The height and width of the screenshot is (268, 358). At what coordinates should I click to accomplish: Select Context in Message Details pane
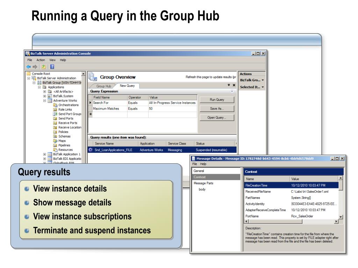point(216,177)
